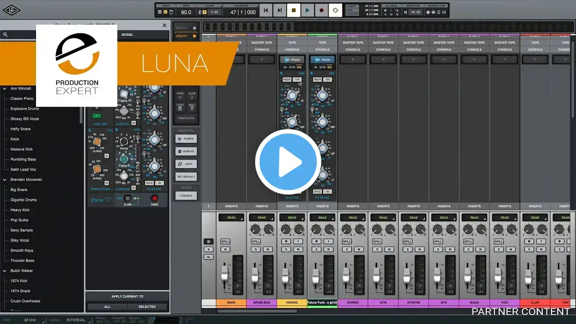Open the Vision logo menu
This screenshot has width=576, height=324.
100,200
